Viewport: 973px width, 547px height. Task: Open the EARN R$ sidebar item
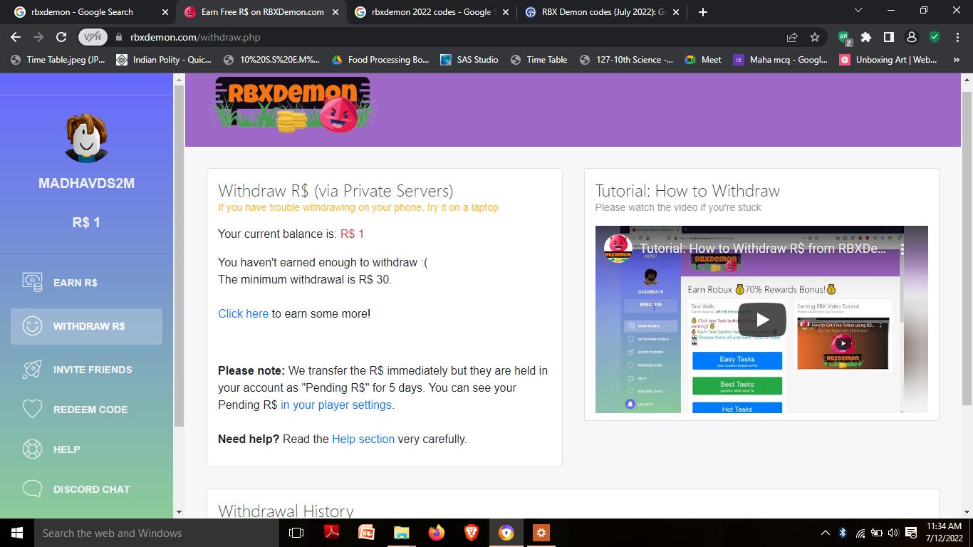click(86, 283)
